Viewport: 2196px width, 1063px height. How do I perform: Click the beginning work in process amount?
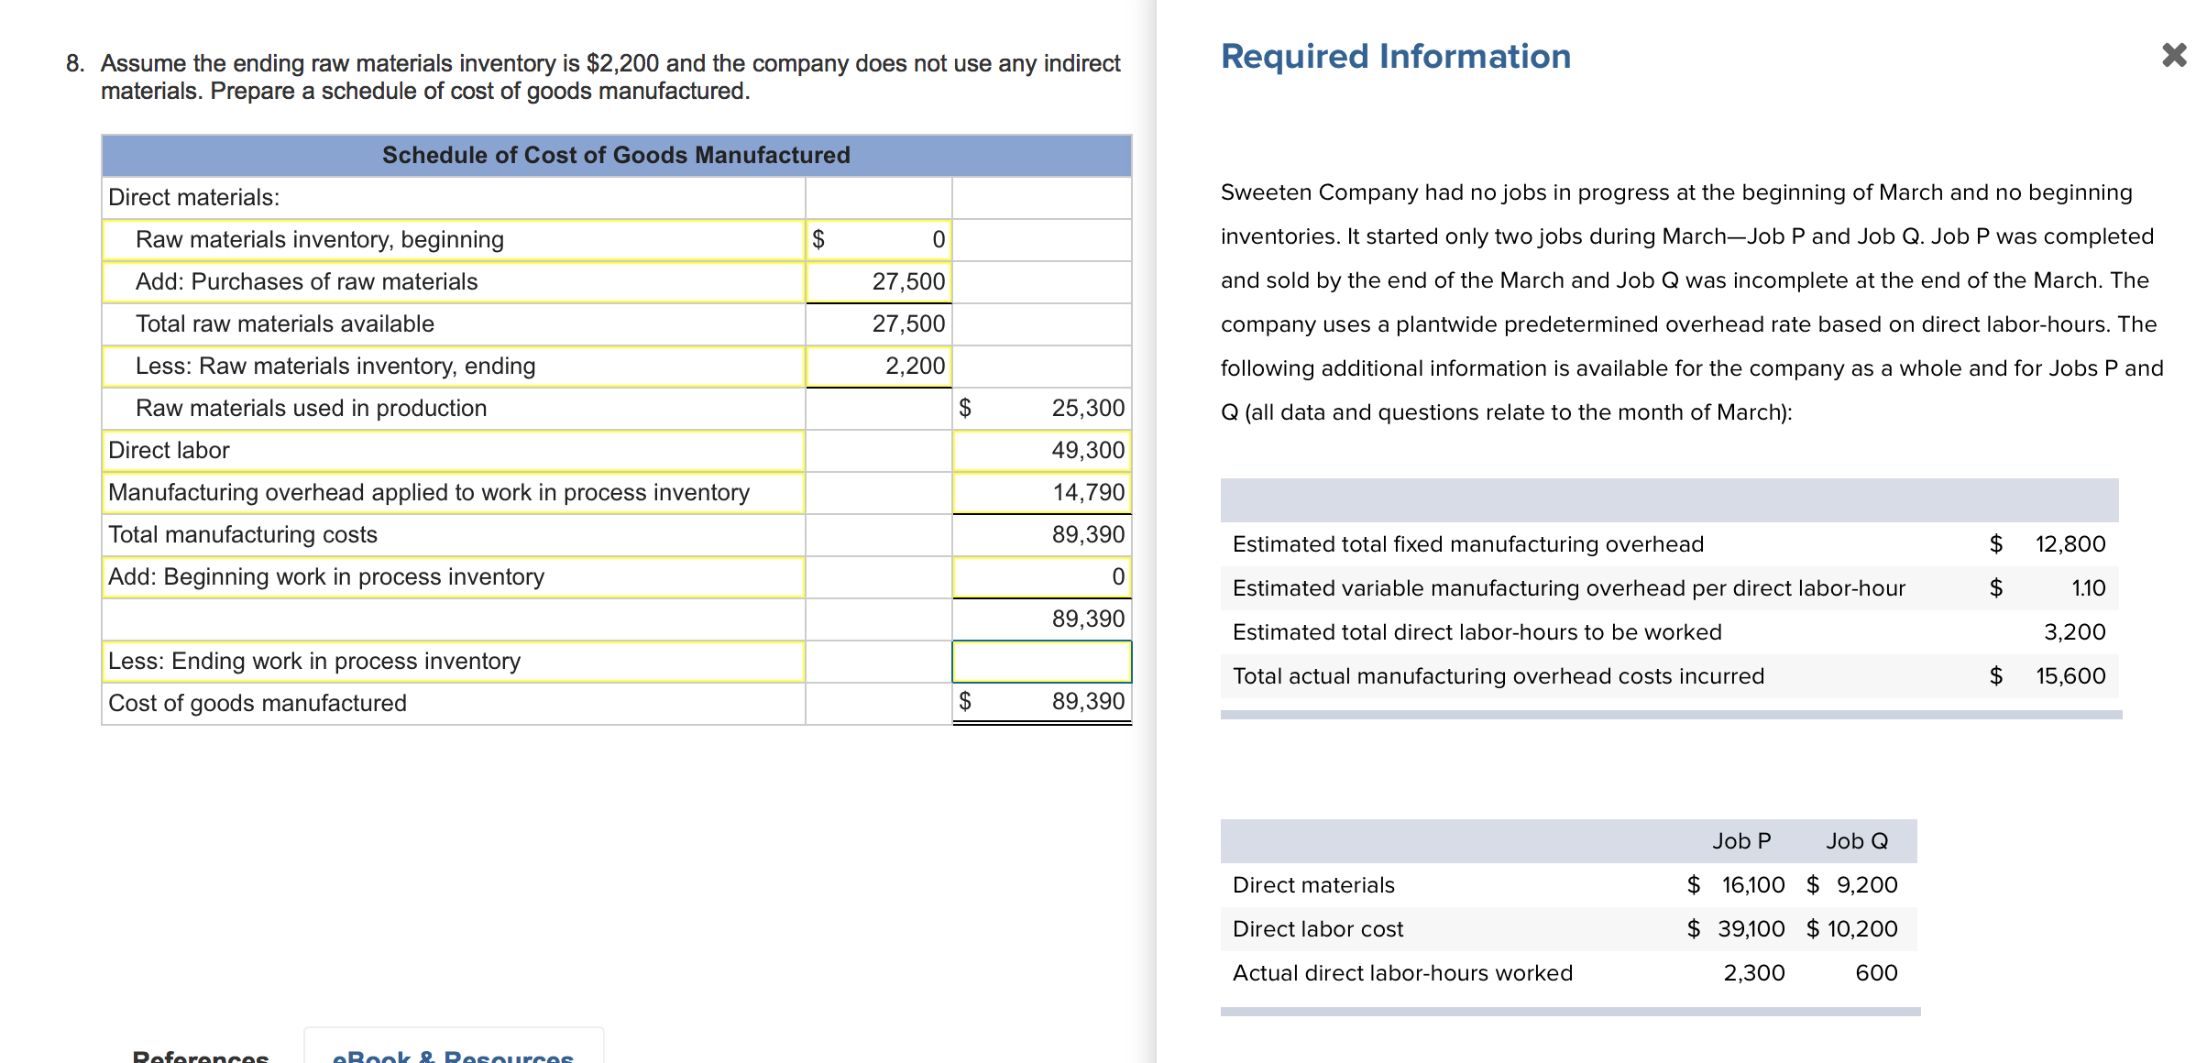1041,577
